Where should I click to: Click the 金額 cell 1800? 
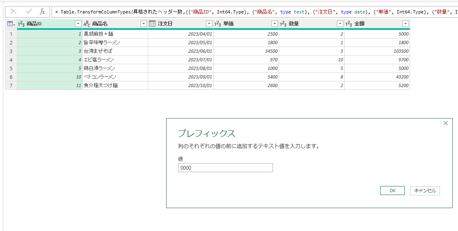377,43
